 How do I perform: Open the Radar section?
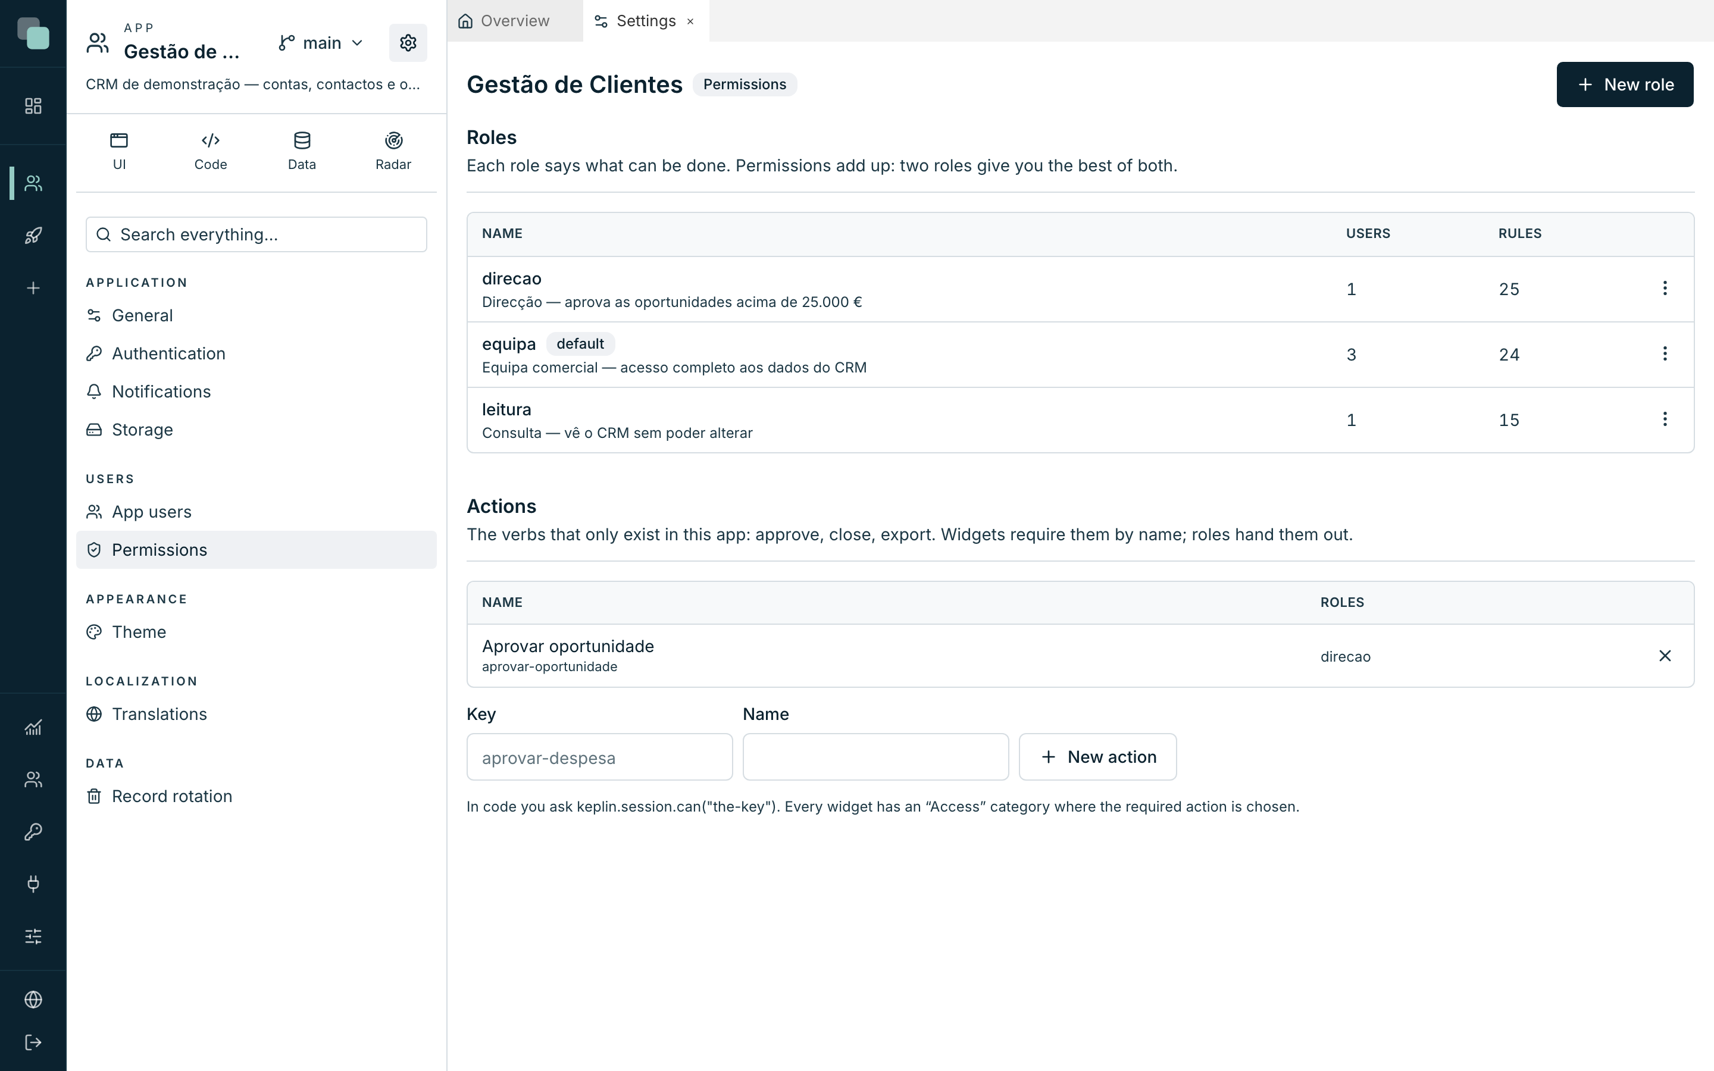393,151
